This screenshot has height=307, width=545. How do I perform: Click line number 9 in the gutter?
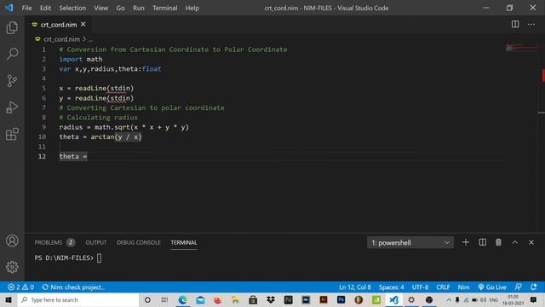point(43,127)
